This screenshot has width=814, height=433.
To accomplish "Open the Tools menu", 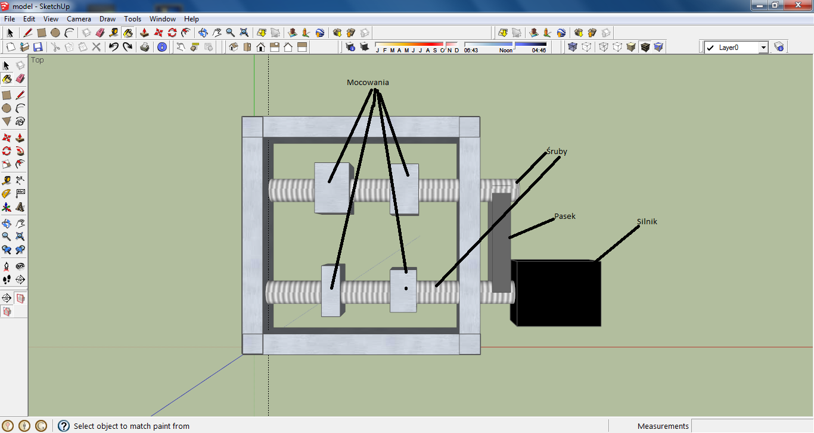I will (132, 19).
